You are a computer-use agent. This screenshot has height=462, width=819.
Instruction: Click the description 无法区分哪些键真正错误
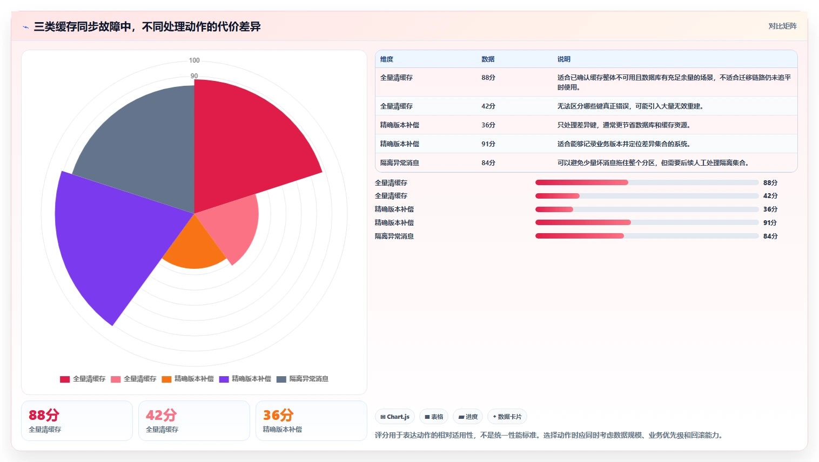[630, 106]
